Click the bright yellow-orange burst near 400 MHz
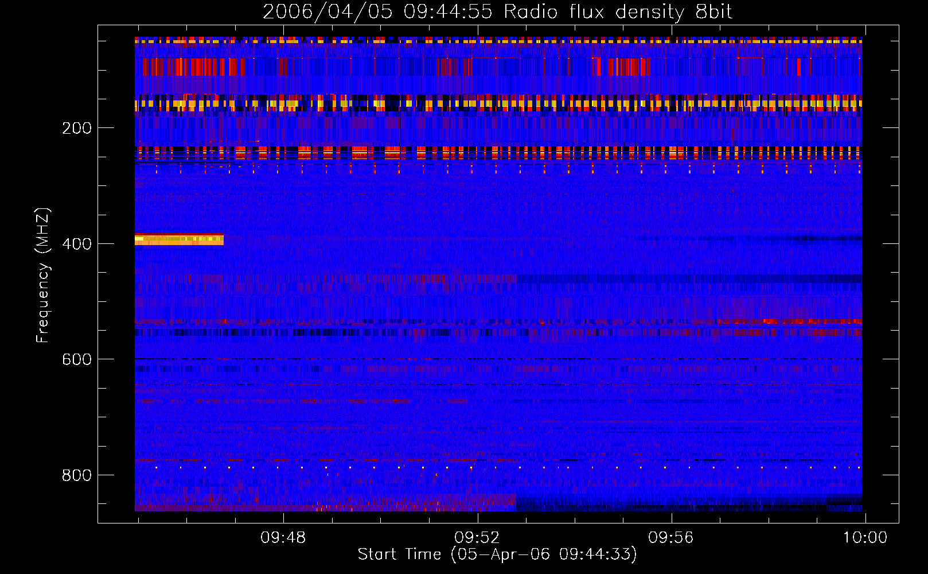This screenshot has width=928, height=574. pos(179,239)
